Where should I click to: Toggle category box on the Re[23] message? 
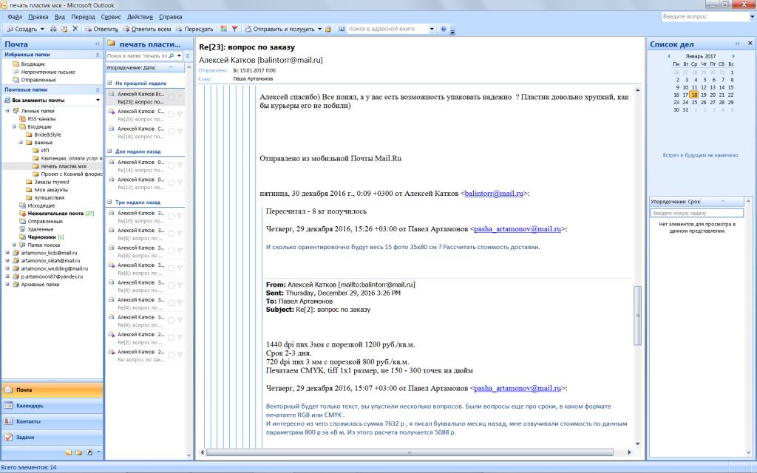[171, 98]
